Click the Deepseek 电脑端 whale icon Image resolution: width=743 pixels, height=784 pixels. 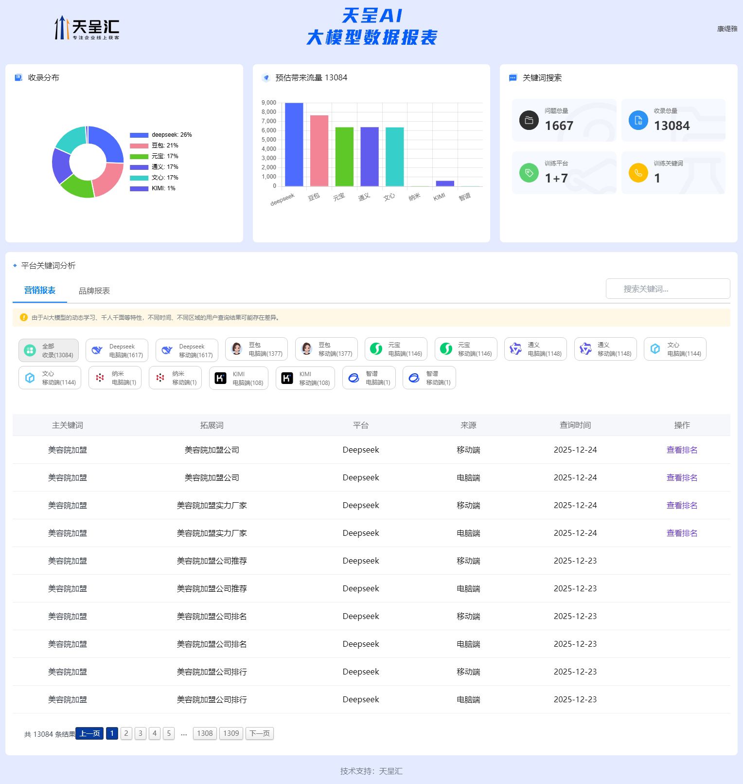(x=97, y=350)
